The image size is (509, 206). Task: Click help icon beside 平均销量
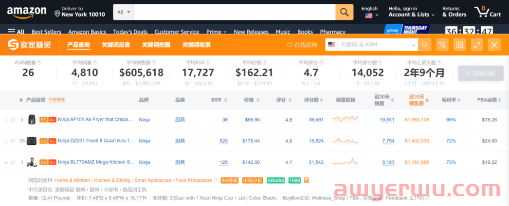[x=95, y=63]
